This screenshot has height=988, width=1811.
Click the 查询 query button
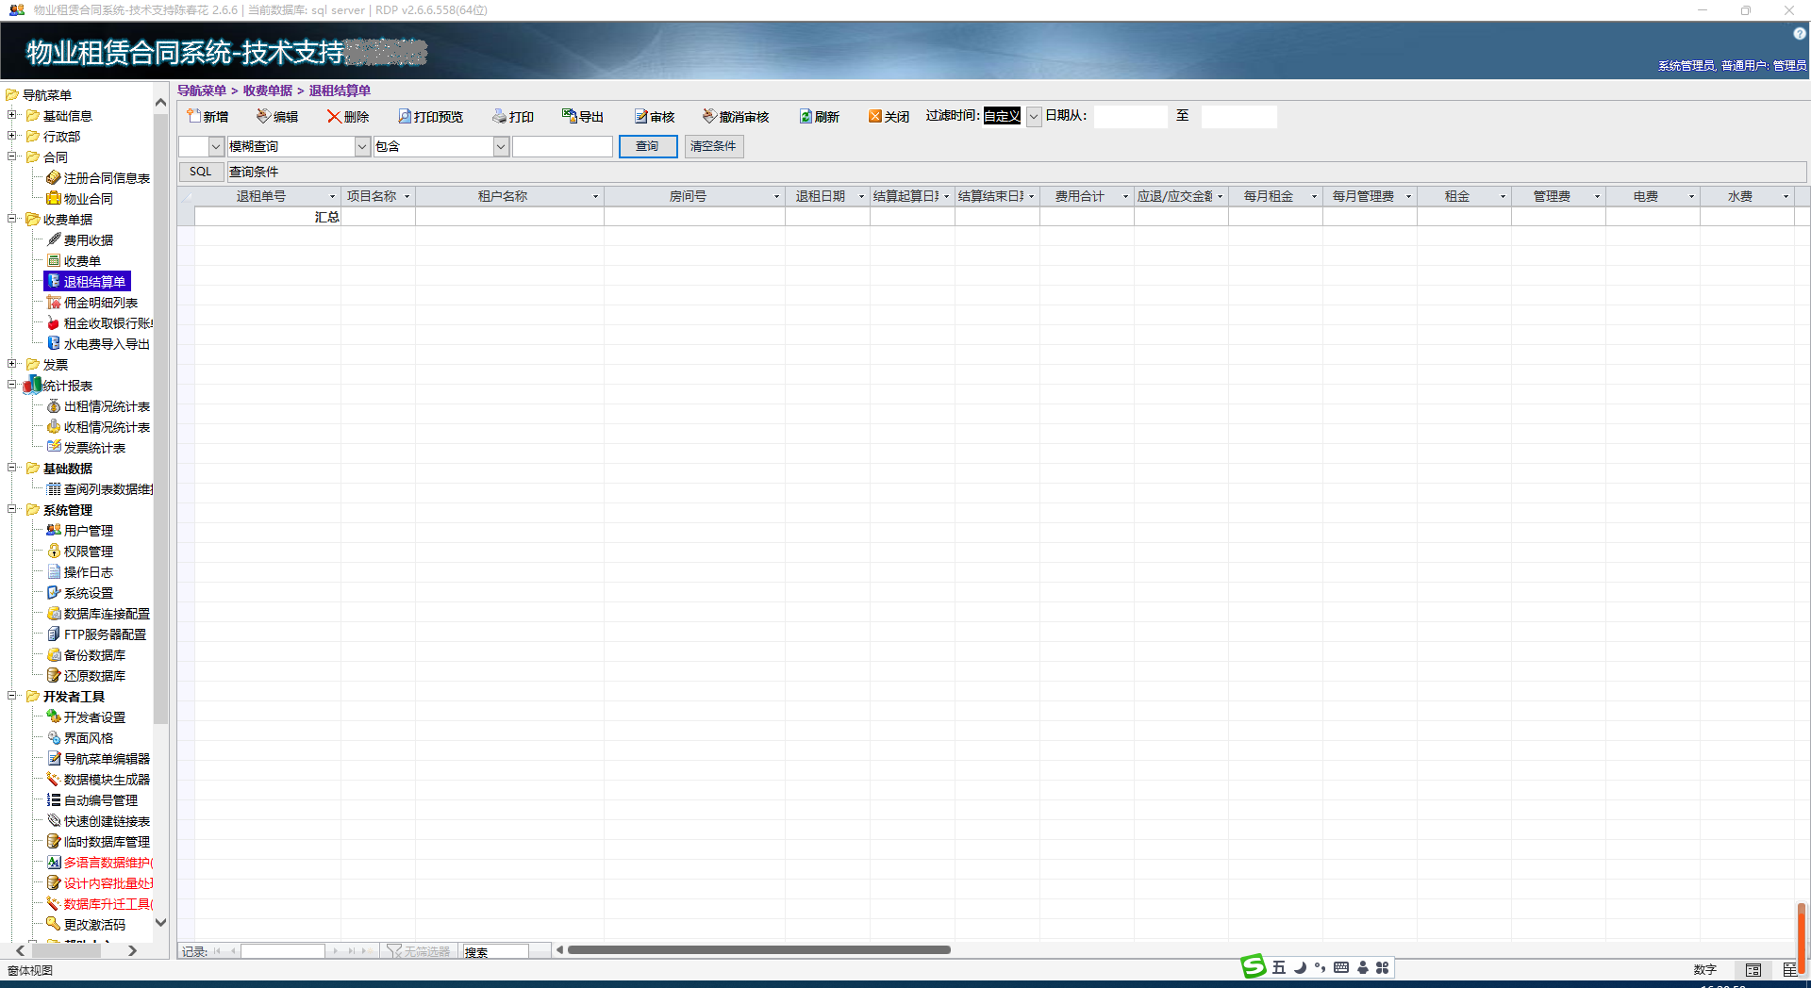coord(648,146)
